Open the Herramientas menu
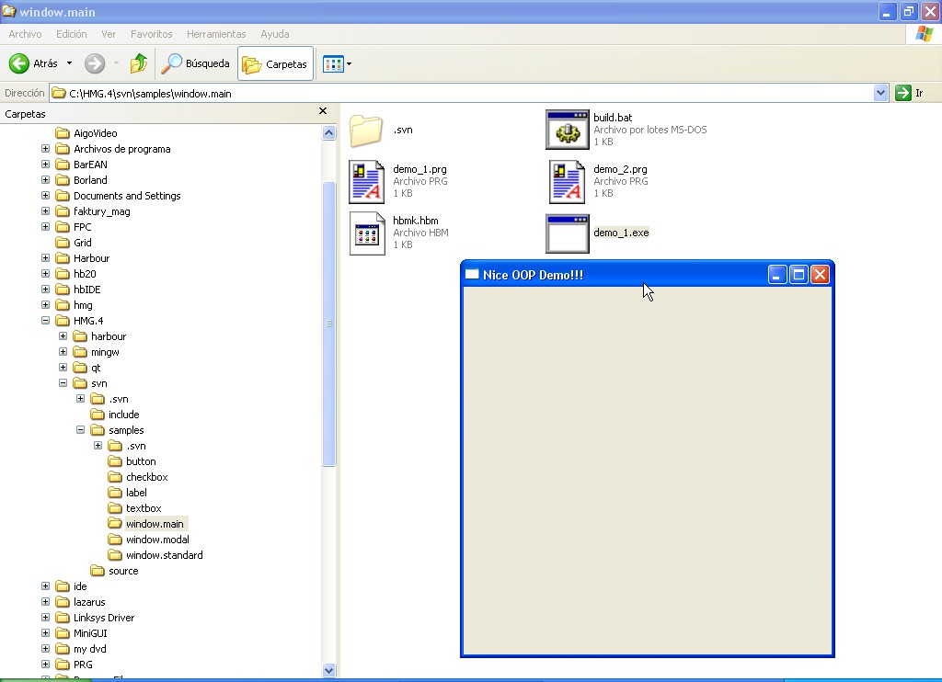 click(216, 34)
